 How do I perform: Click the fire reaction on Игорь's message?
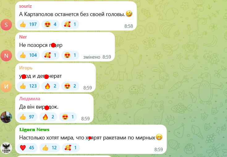tap(50, 86)
